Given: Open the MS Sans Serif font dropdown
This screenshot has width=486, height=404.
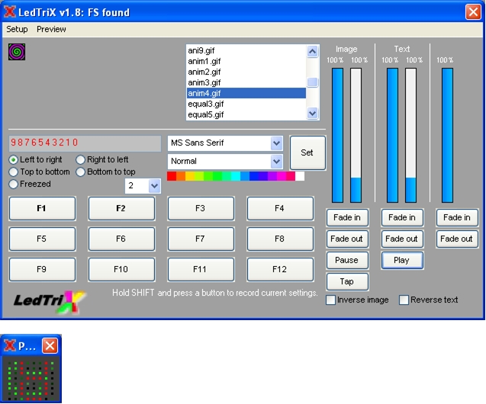Looking at the screenshot, I should 276,143.
